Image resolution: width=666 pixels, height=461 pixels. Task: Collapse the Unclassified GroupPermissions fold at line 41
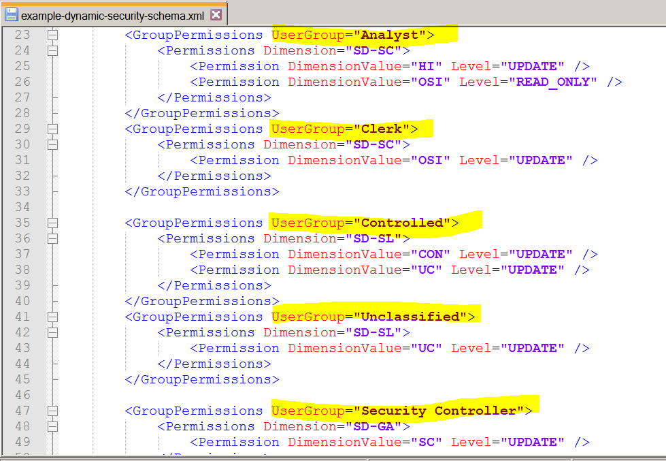click(53, 317)
